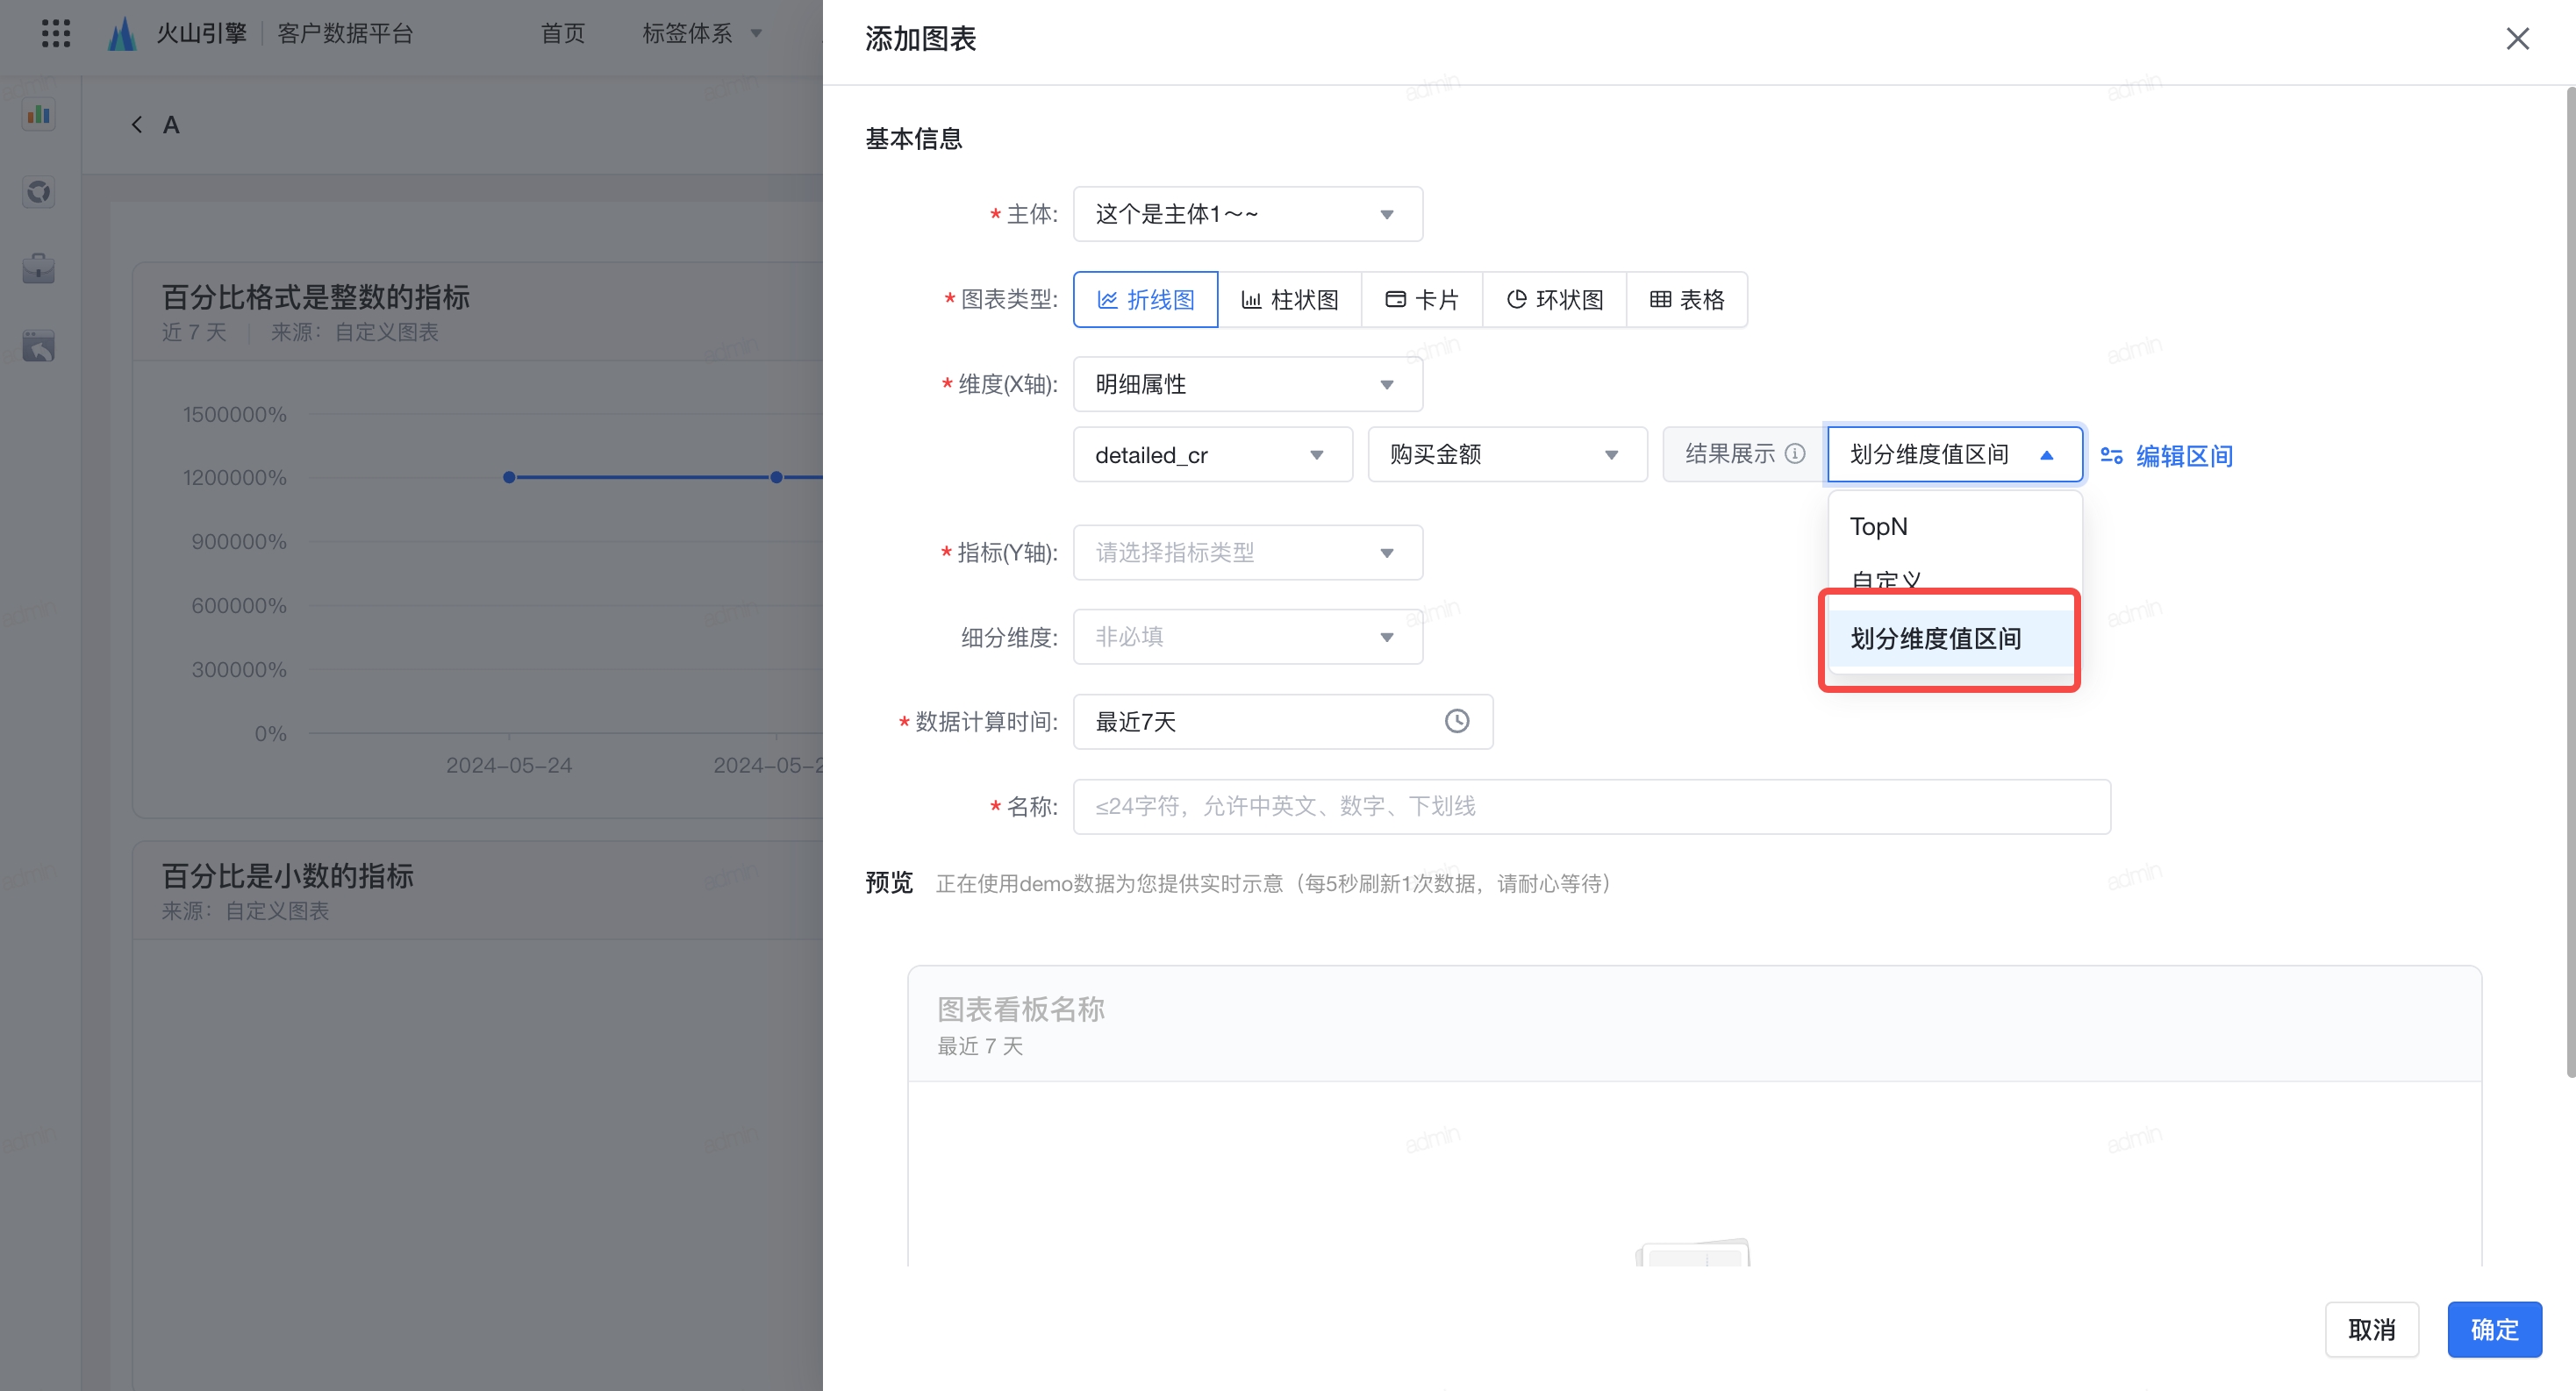Select the 卡片 chart type

click(1422, 299)
